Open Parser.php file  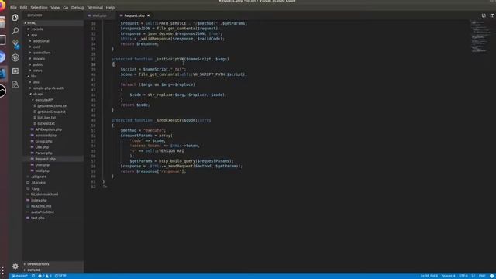pos(43,153)
